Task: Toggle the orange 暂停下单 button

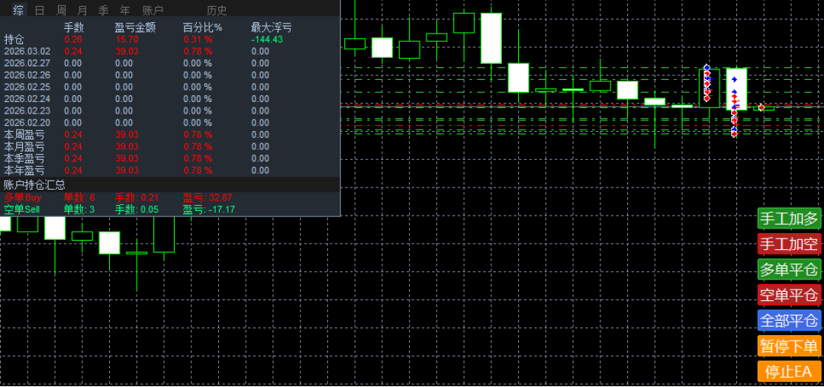Action: [789, 347]
